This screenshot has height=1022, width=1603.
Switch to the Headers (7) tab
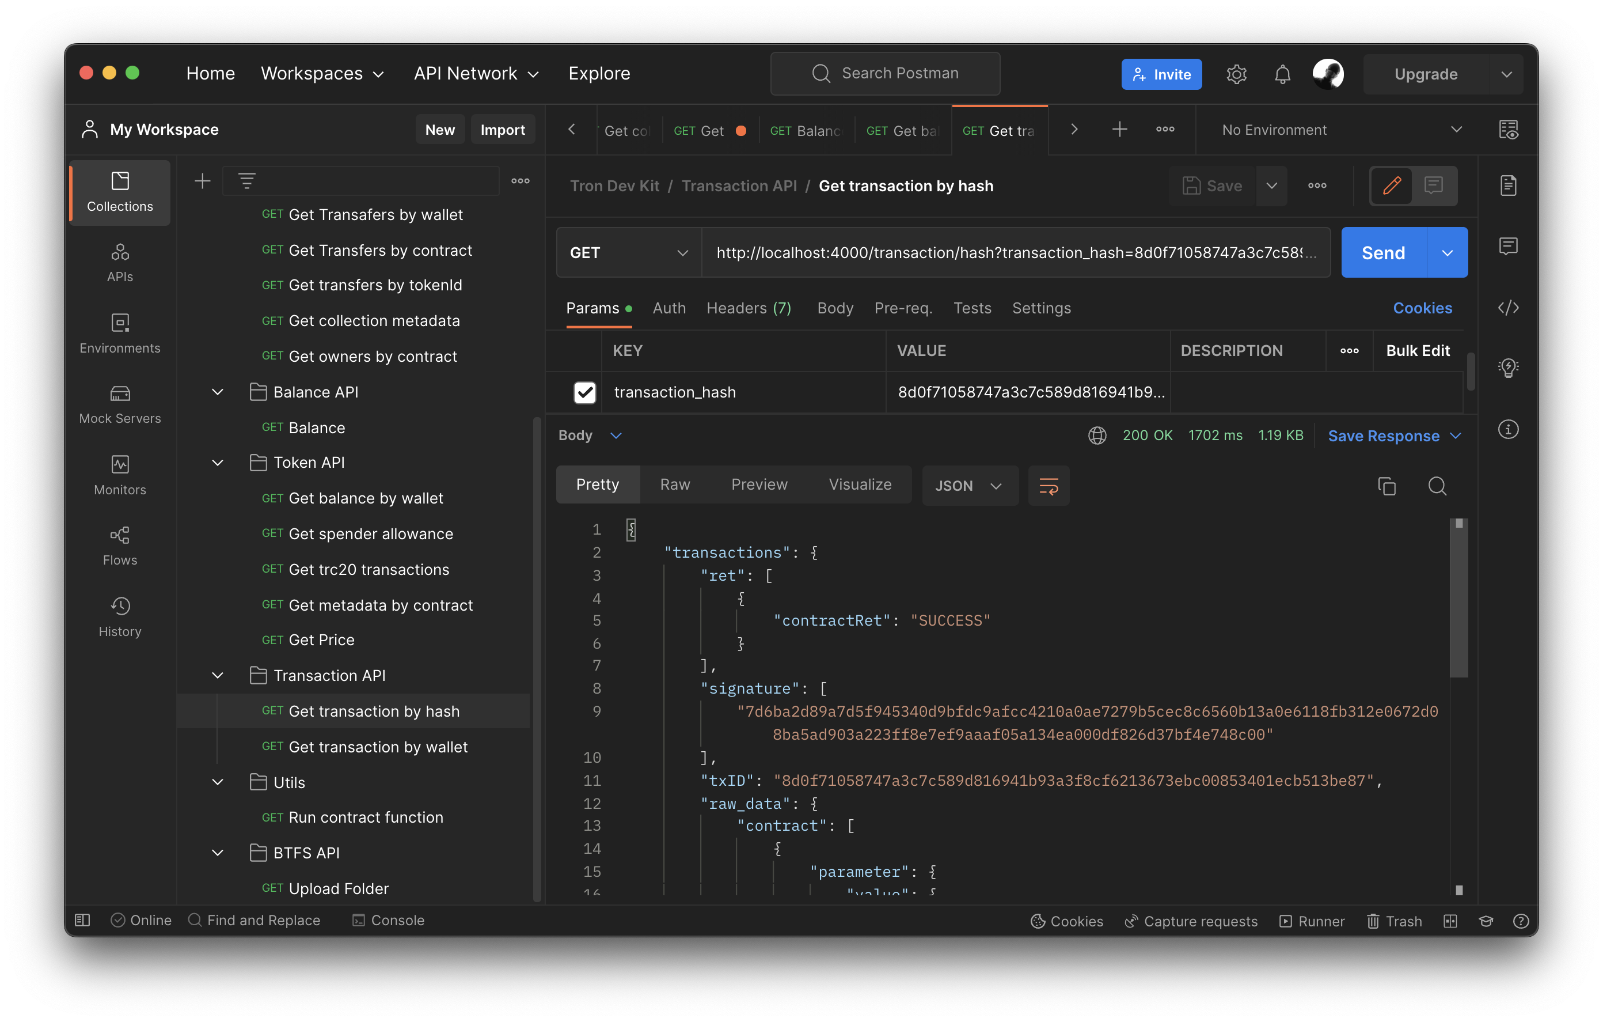point(749,308)
